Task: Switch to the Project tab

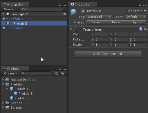Action: tap(15, 69)
